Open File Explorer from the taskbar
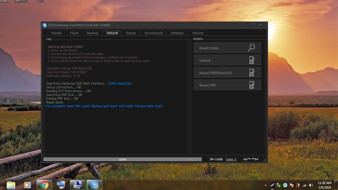This screenshot has height=190, width=338. pos(11,185)
